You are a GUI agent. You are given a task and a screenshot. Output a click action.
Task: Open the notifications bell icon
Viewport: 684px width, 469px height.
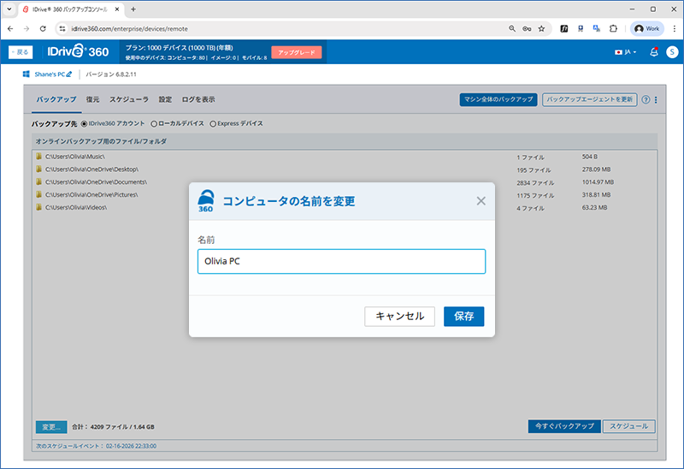pyautogui.click(x=653, y=52)
